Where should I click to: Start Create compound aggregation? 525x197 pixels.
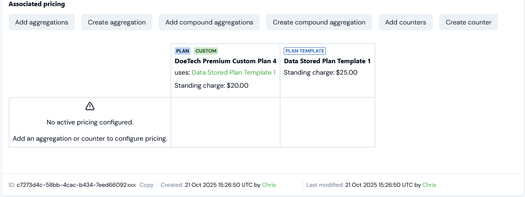[x=319, y=22]
